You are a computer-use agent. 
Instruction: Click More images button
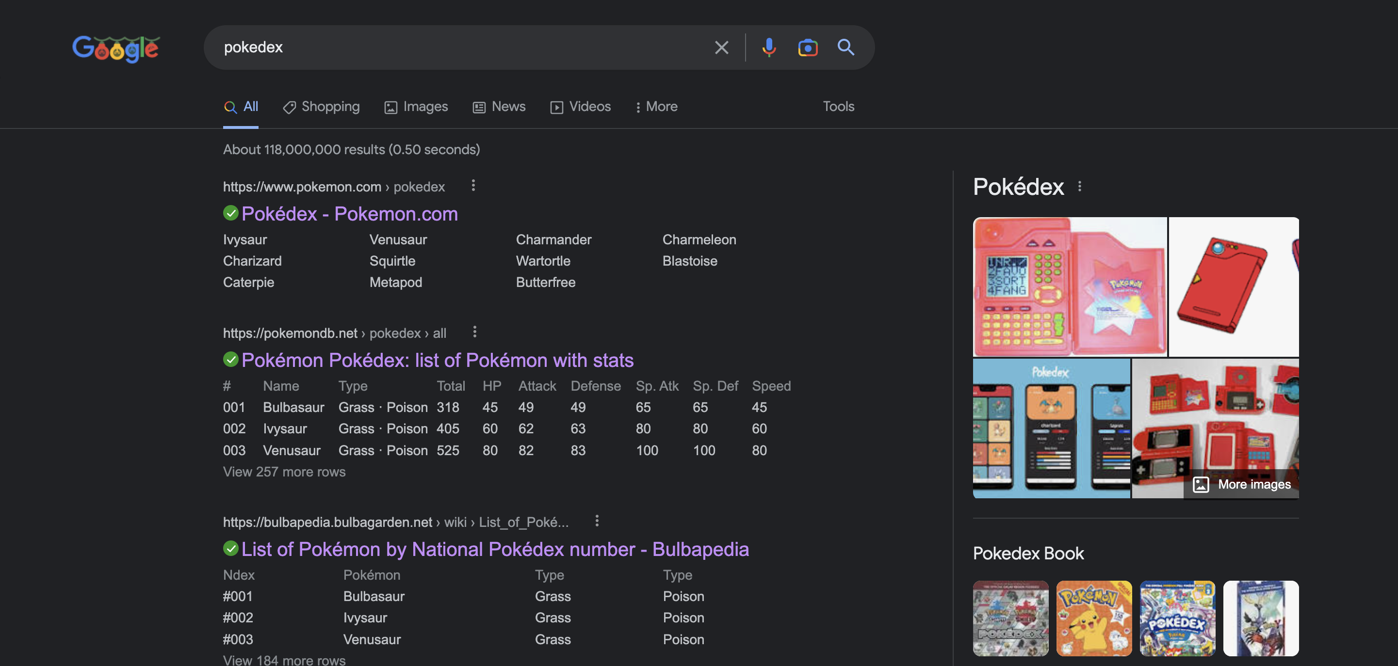click(x=1241, y=484)
